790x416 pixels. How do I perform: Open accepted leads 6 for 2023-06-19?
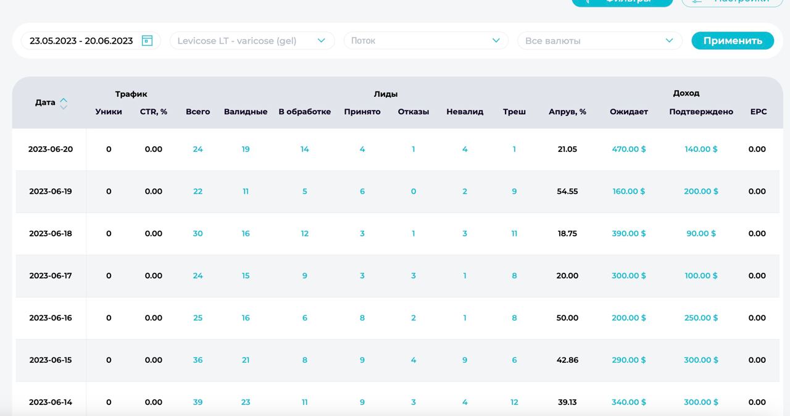[x=362, y=191]
